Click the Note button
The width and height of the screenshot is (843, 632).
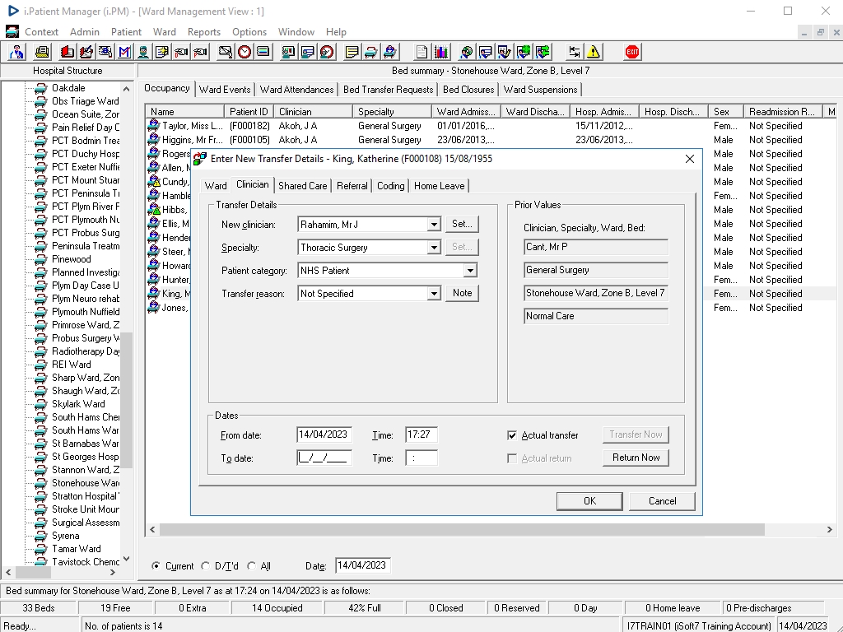click(x=462, y=294)
